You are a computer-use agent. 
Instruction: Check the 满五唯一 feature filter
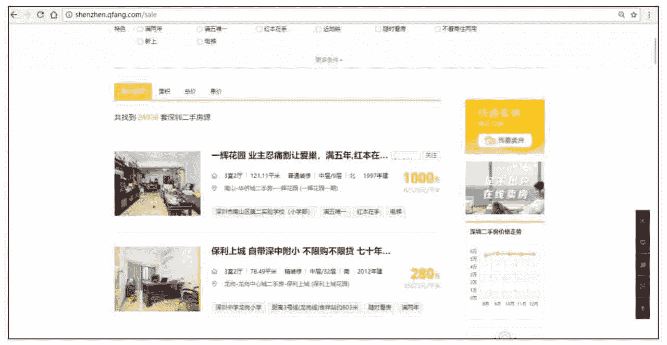[200, 29]
